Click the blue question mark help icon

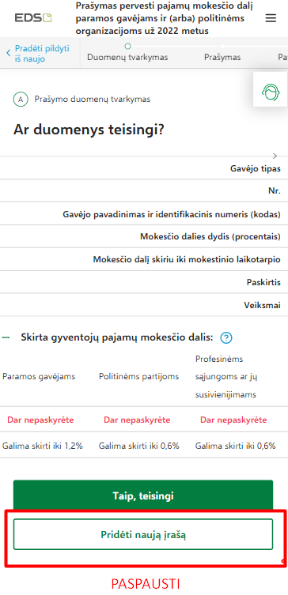226,337
